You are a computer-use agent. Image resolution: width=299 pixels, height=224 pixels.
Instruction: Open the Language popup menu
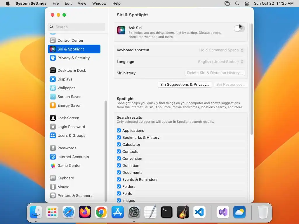221,62
